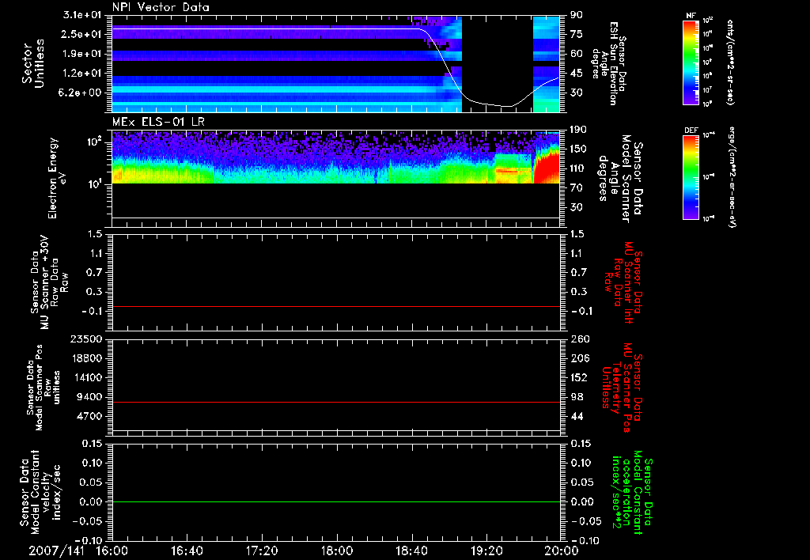Select the red 'MU Scanner Pos Telemetry' title
The height and width of the screenshot is (560, 810).
click(622, 388)
